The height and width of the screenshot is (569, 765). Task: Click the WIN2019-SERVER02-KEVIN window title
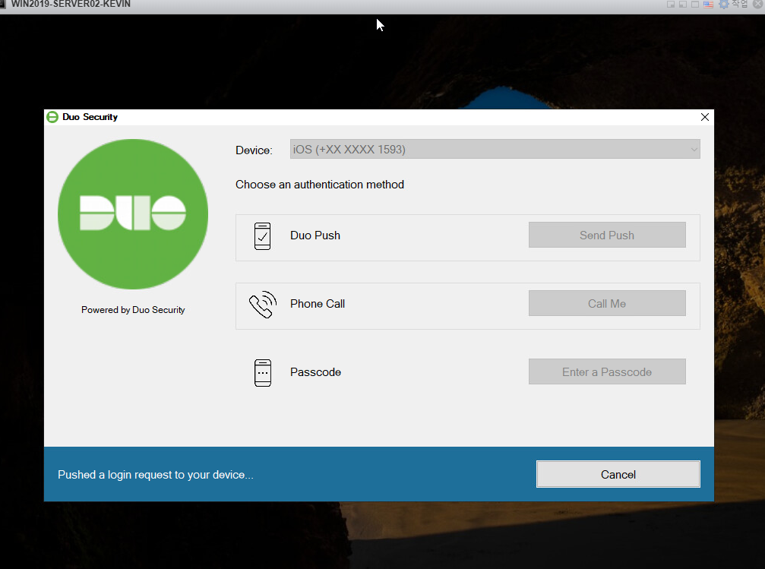[x=71, y=4]
